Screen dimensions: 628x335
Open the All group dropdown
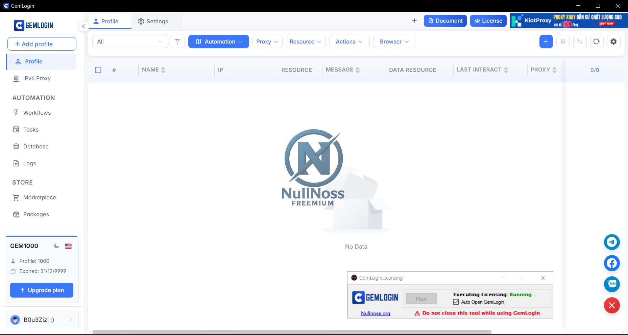tap(130, 41)
